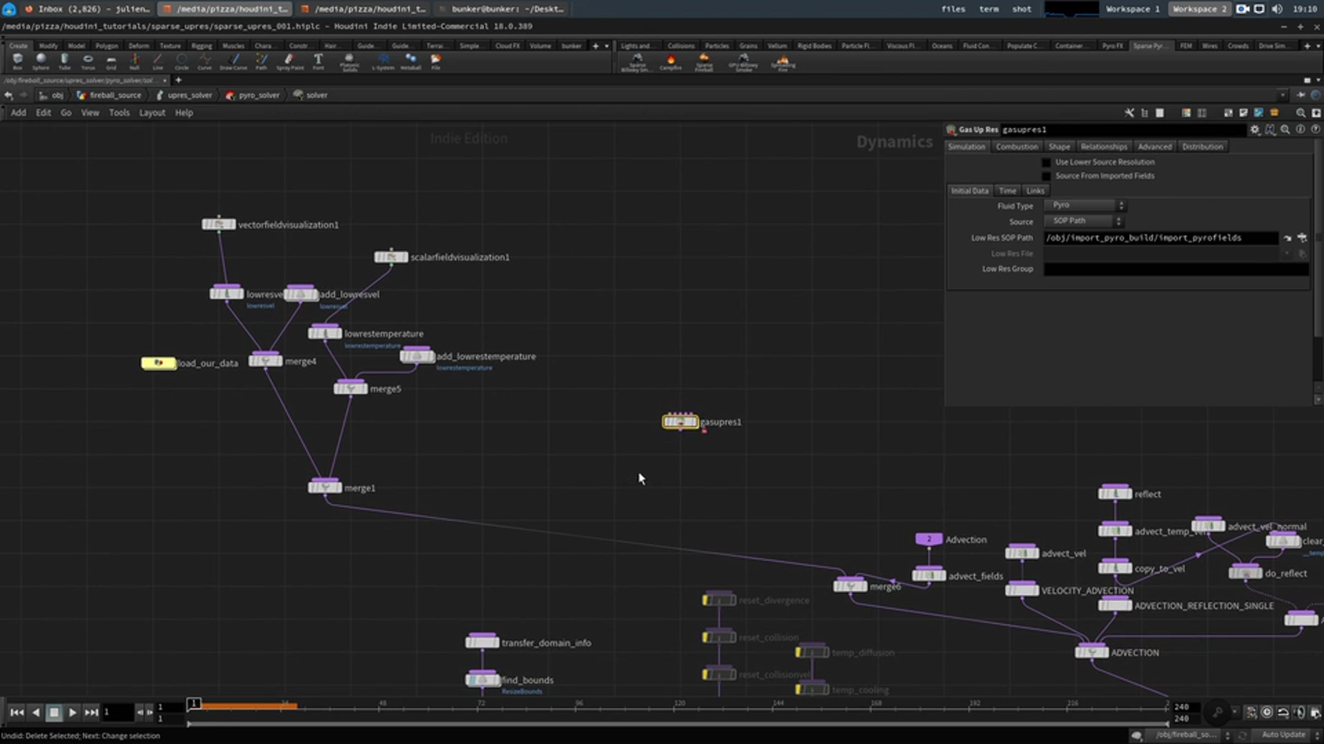Select the Font shelf tool
This screenshot has height=744, width=1324.
click(x=318, y=61)
